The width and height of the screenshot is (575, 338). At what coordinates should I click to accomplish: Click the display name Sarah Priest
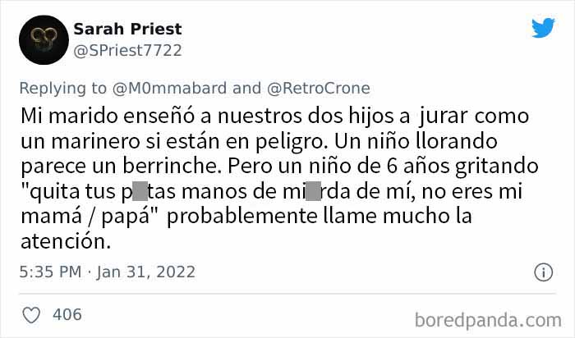(127, 30)
